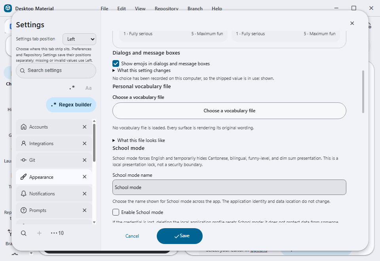Expand What this setting changes
This screenshot has height=261, width=380.
pyautogui.click(x=142, y=70)
